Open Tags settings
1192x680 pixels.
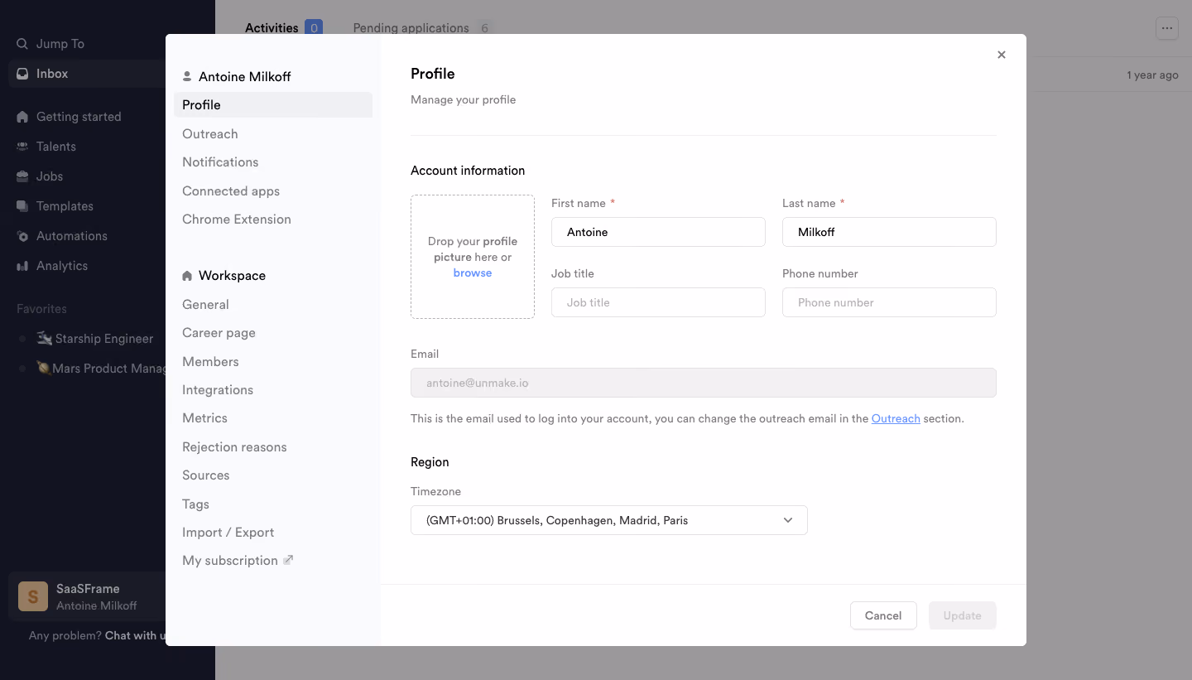click(x=273, y=504)
